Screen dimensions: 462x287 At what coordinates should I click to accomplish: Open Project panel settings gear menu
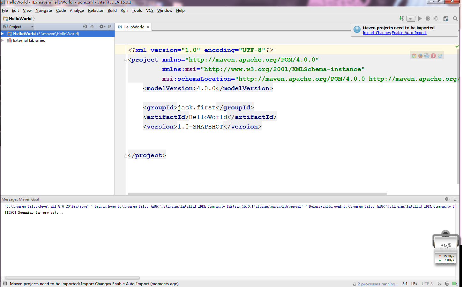(102, 27)
